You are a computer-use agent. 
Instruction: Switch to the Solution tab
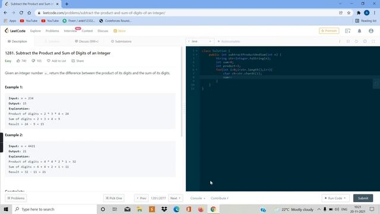click(52, 42)
